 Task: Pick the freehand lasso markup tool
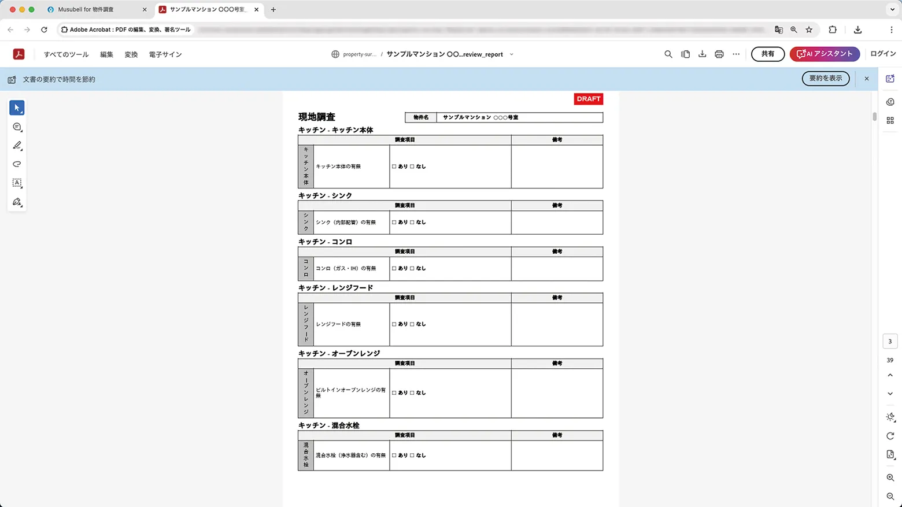(17, 164)
